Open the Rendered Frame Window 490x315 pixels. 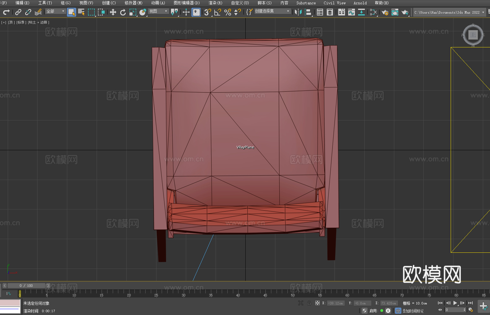point(395,12)
